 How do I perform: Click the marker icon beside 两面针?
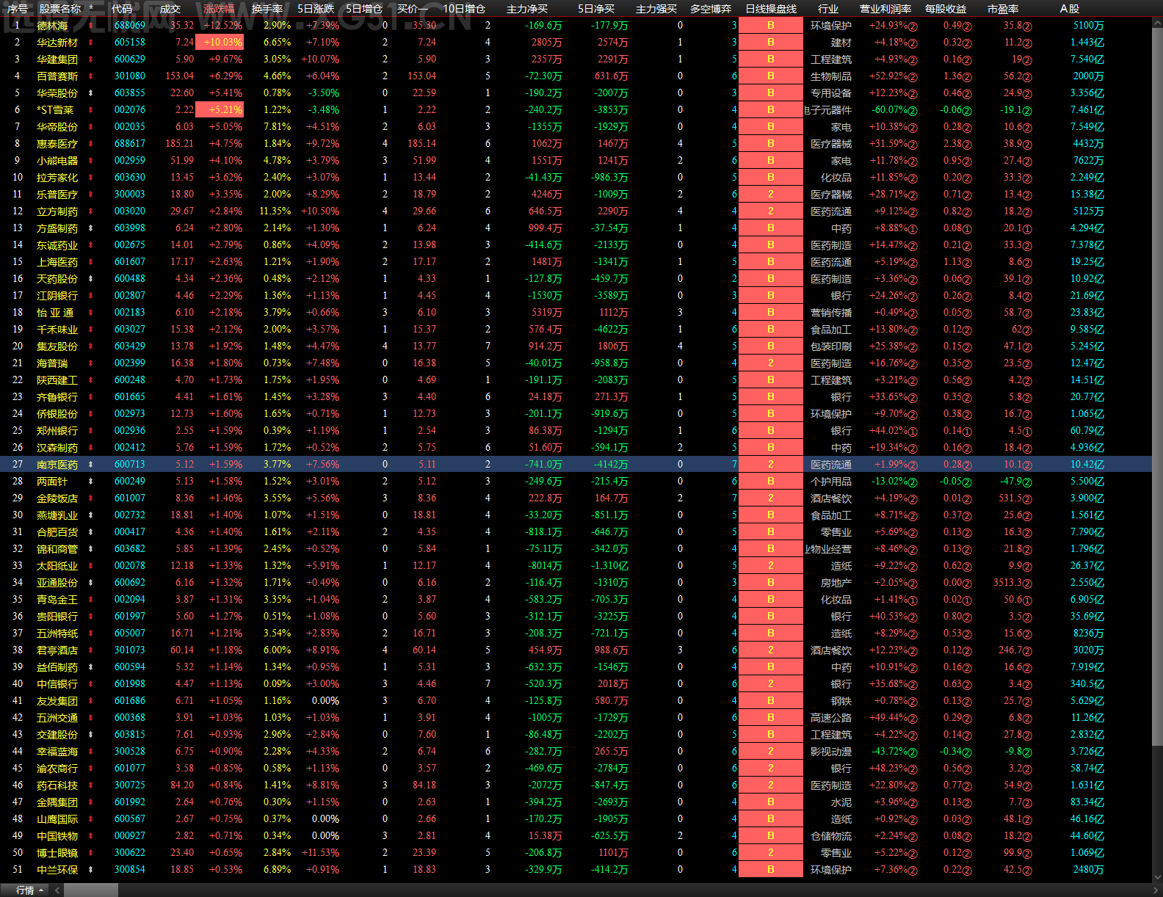click(x=91, y=482)
